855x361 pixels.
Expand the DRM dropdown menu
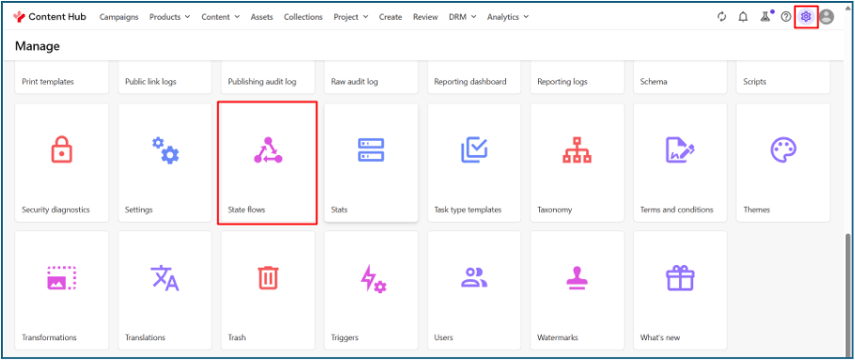click(x=463, y=17)
